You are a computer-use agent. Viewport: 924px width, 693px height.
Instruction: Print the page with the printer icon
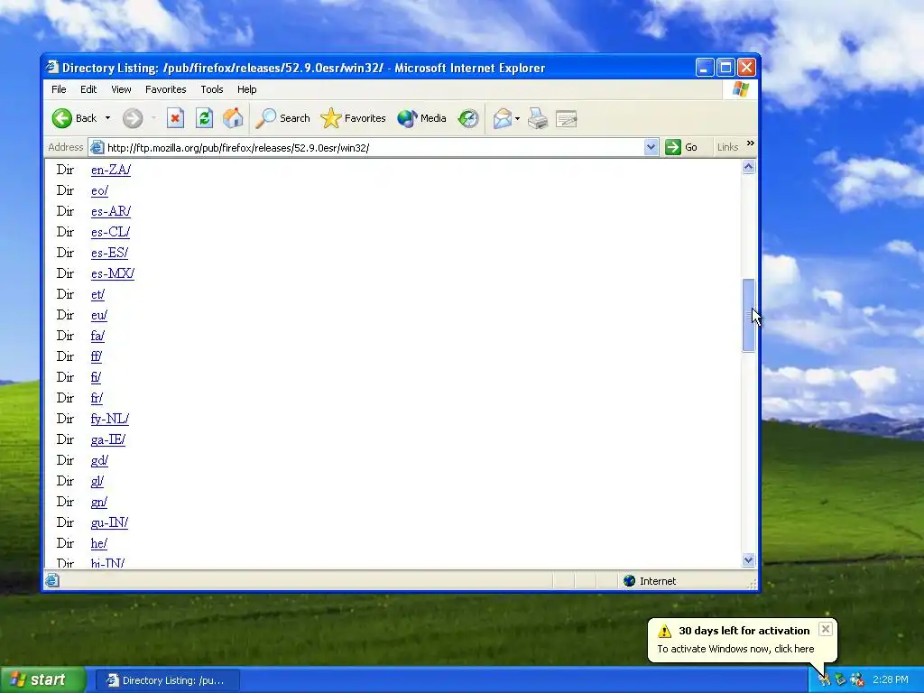[x=538, y=118]
